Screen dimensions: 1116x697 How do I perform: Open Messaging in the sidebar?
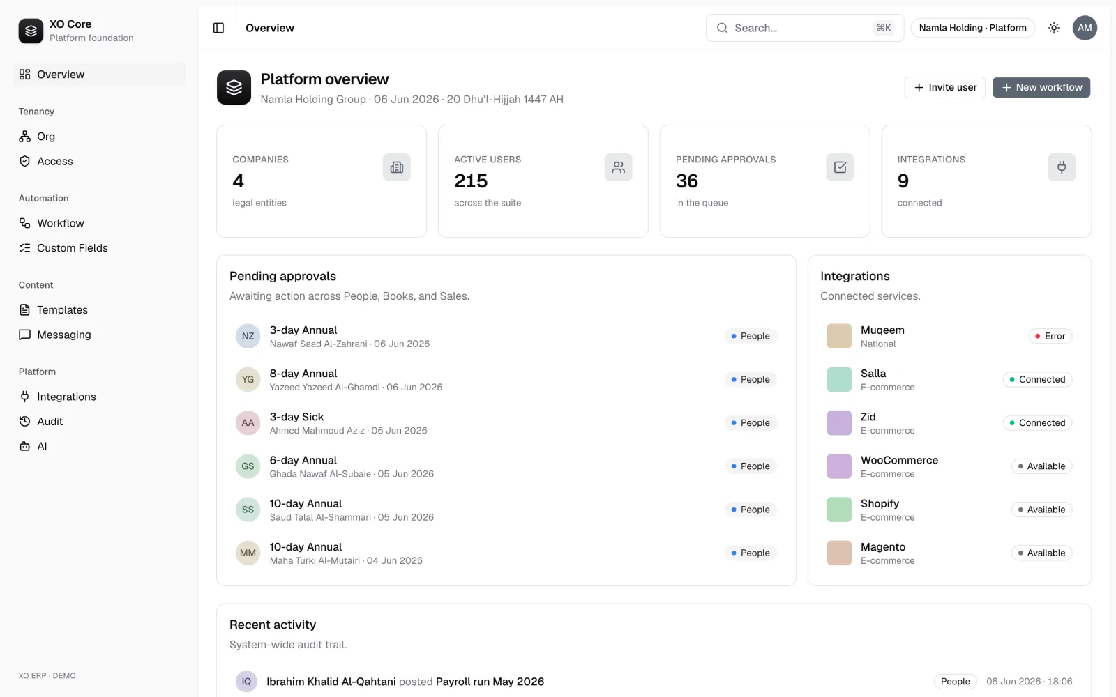pyautogui.click(x=99, y=335)
